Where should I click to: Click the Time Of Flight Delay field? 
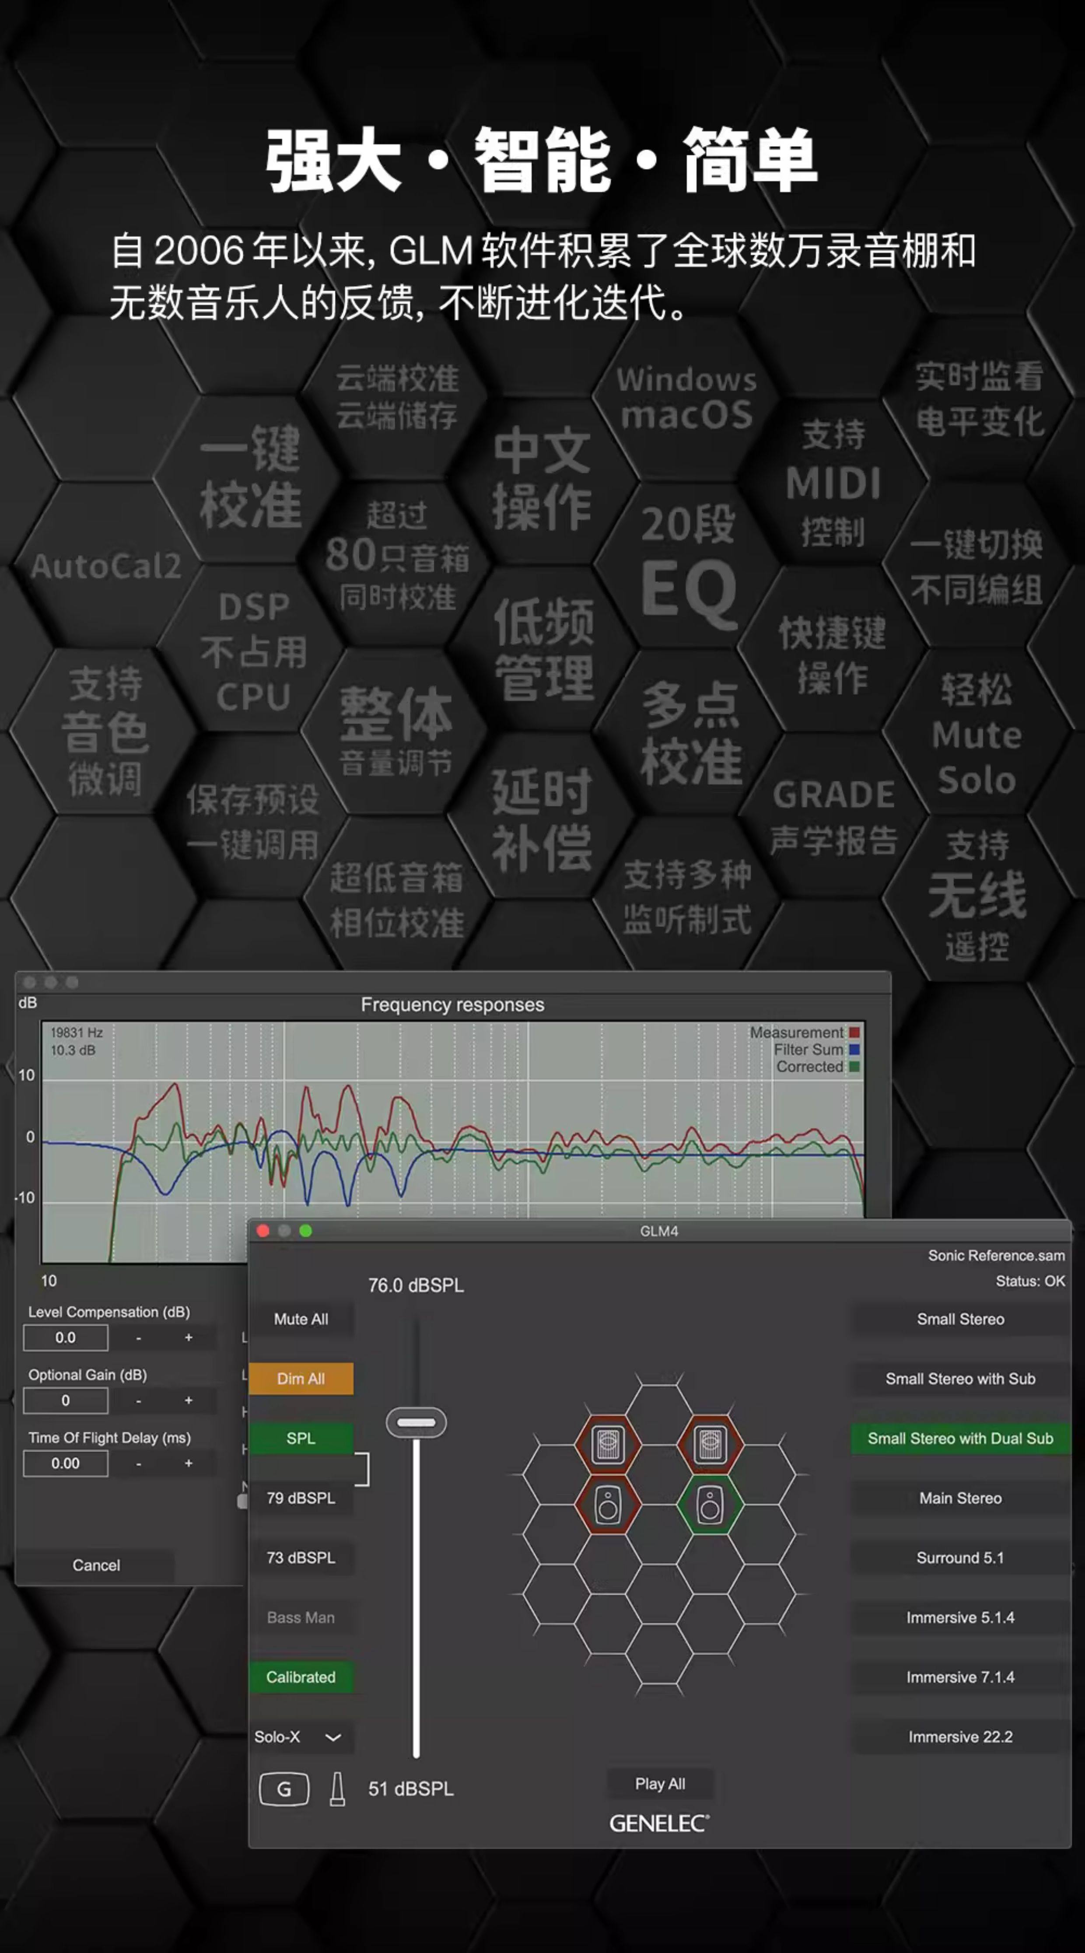(x=65, y=1463)
